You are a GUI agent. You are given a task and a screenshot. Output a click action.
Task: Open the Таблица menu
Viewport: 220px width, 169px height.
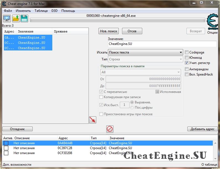pyautogui.click(x=41, y=11)
